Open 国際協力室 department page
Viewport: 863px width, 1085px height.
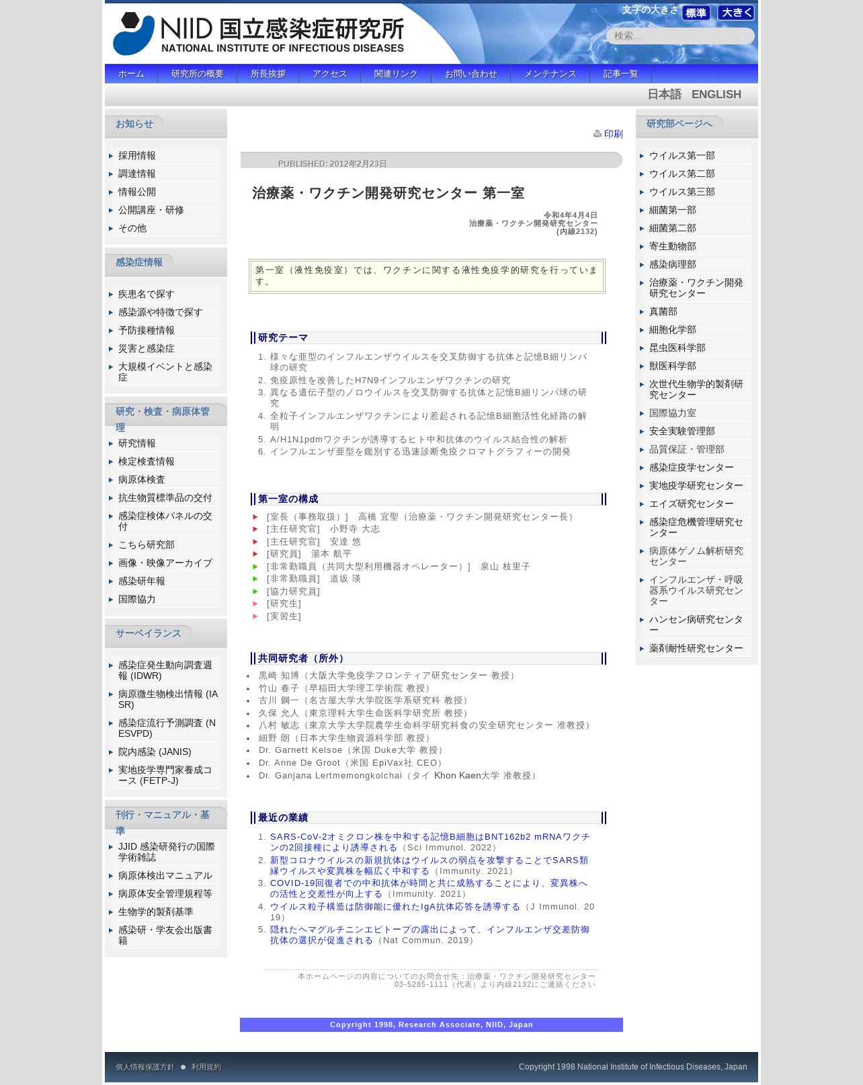(673, 413)
